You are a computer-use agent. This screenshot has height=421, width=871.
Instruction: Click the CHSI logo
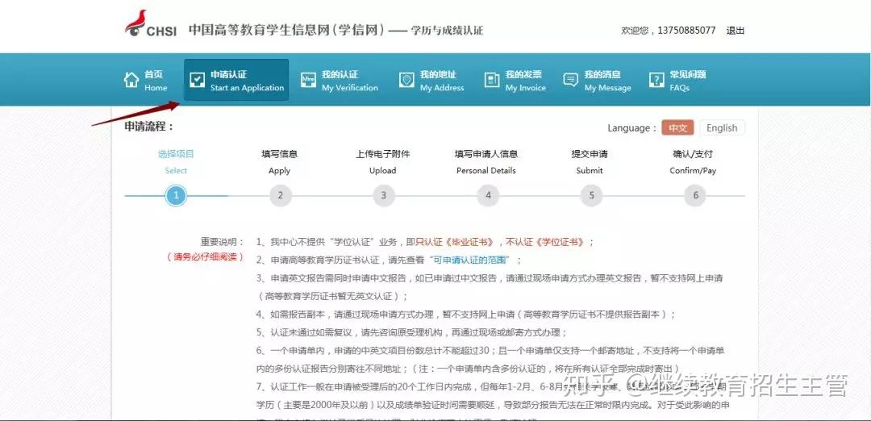coord(151,24)
